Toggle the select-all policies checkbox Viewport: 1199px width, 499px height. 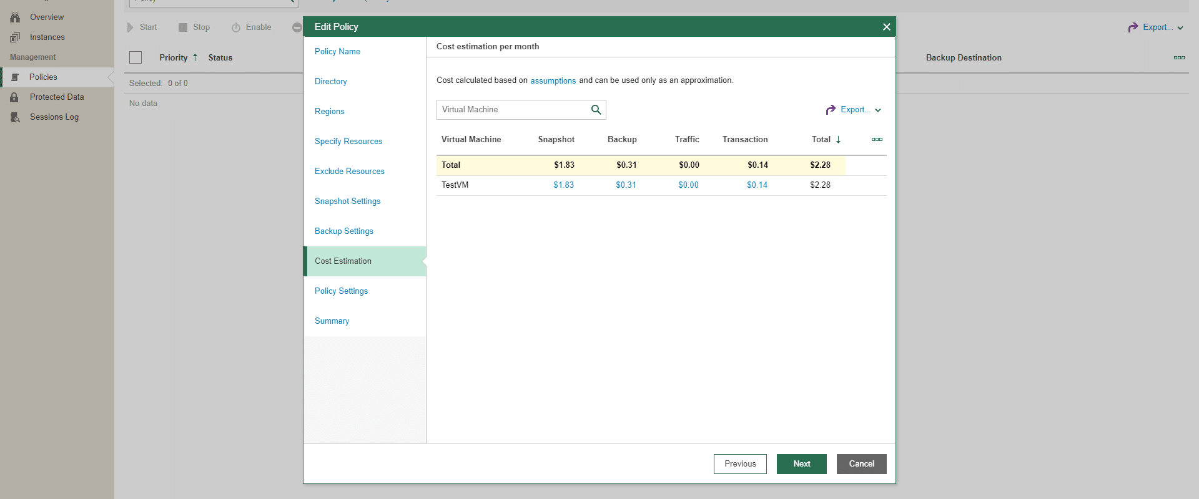pos(136,57)
